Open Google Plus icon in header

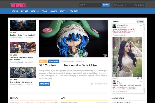point(143,5)
